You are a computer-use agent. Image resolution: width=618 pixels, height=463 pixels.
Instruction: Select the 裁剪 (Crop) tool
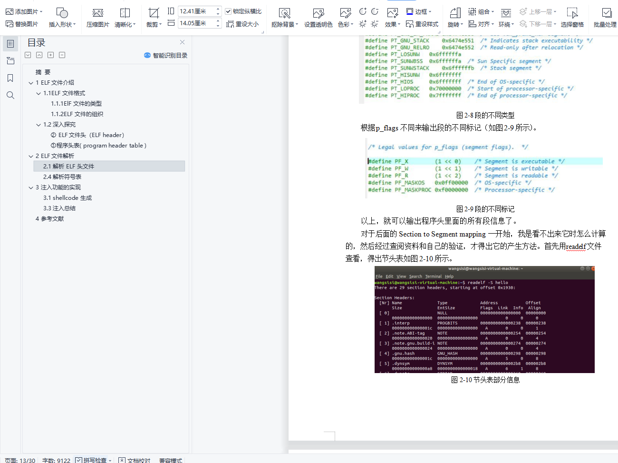pos(154,18)
